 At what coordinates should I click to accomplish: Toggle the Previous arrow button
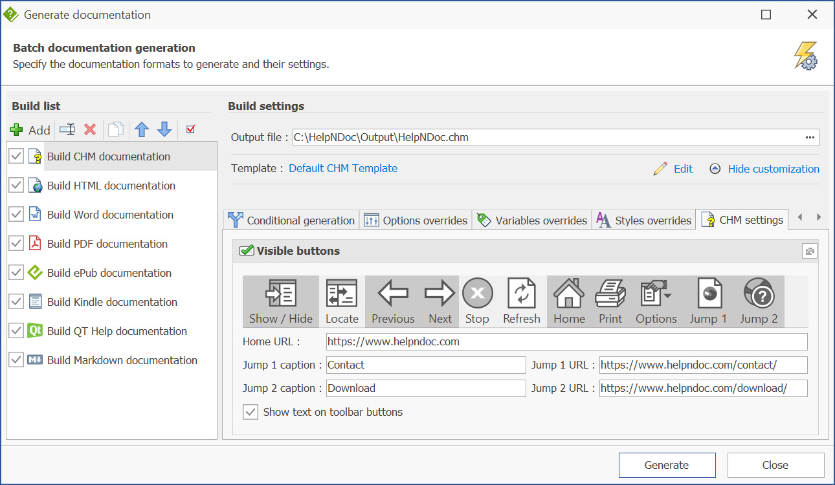pos(393,301)
